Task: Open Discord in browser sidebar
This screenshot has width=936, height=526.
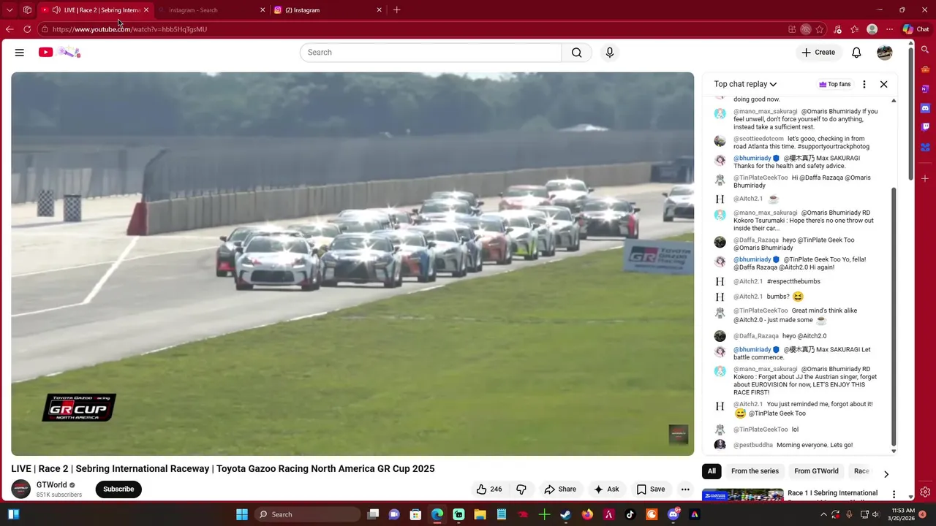Action: [925, 108]
